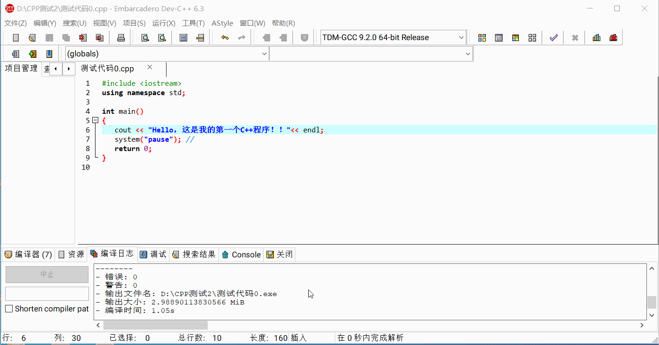
Task: Click the Compile icon with colored squares
Action: pyautogui.click(x=482, y=38)
